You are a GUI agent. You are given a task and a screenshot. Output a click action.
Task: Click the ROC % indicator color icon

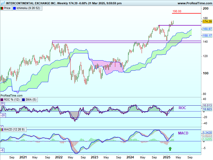(x=2, y=100)
